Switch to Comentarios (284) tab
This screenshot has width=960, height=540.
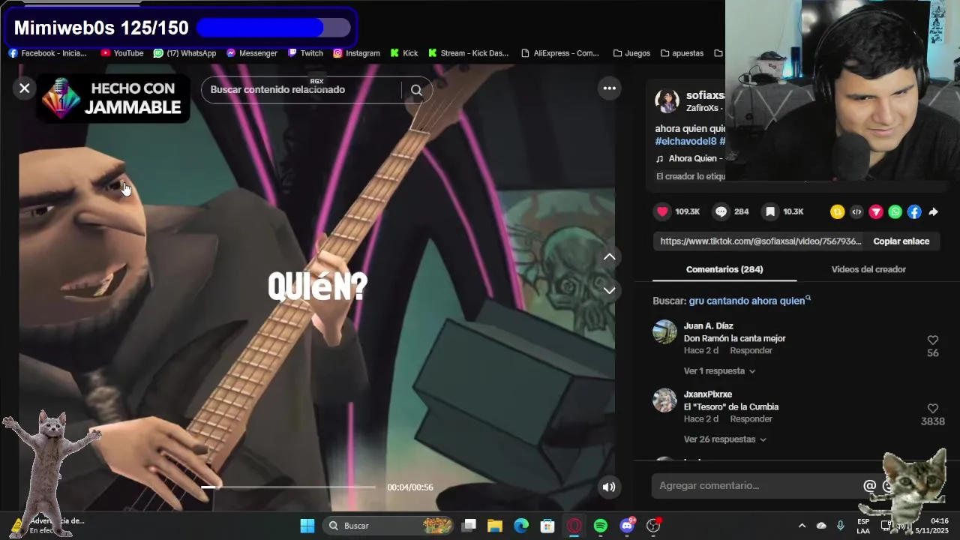click(724, 269)
